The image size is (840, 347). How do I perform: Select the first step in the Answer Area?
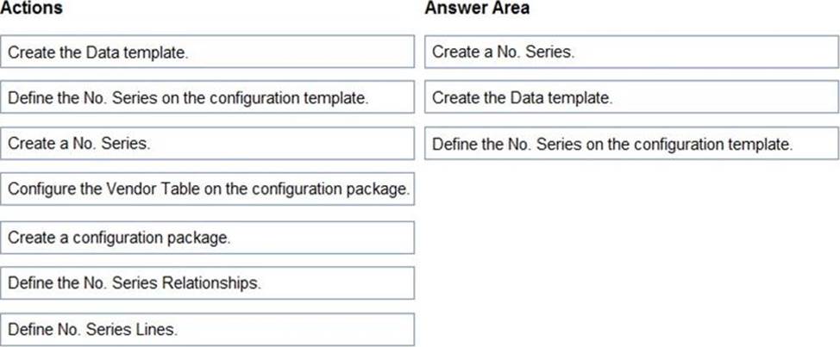631,52
